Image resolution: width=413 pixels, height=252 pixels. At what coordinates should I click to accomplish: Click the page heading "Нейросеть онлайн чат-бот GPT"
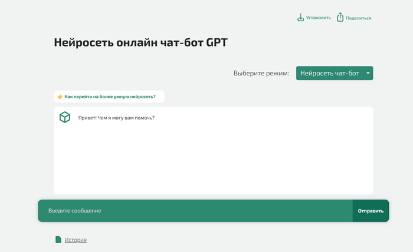click(x=140, y=42)
